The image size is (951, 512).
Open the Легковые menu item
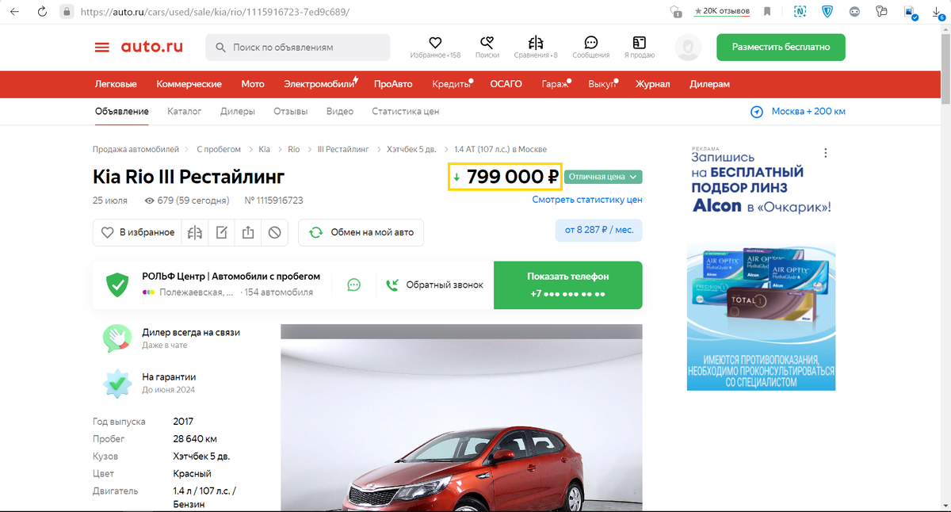click(116, 84)
